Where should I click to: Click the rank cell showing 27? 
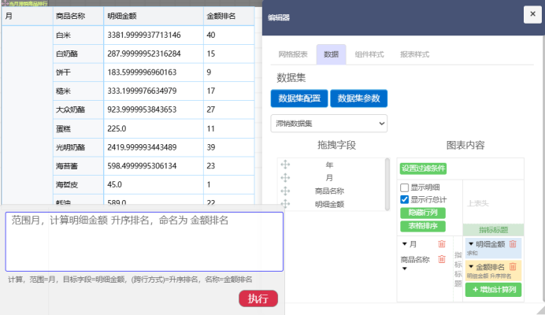pyautogui.click(x=229, y=109)
